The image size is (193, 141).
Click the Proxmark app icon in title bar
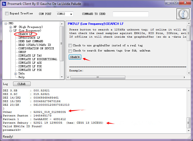[4, 4]
